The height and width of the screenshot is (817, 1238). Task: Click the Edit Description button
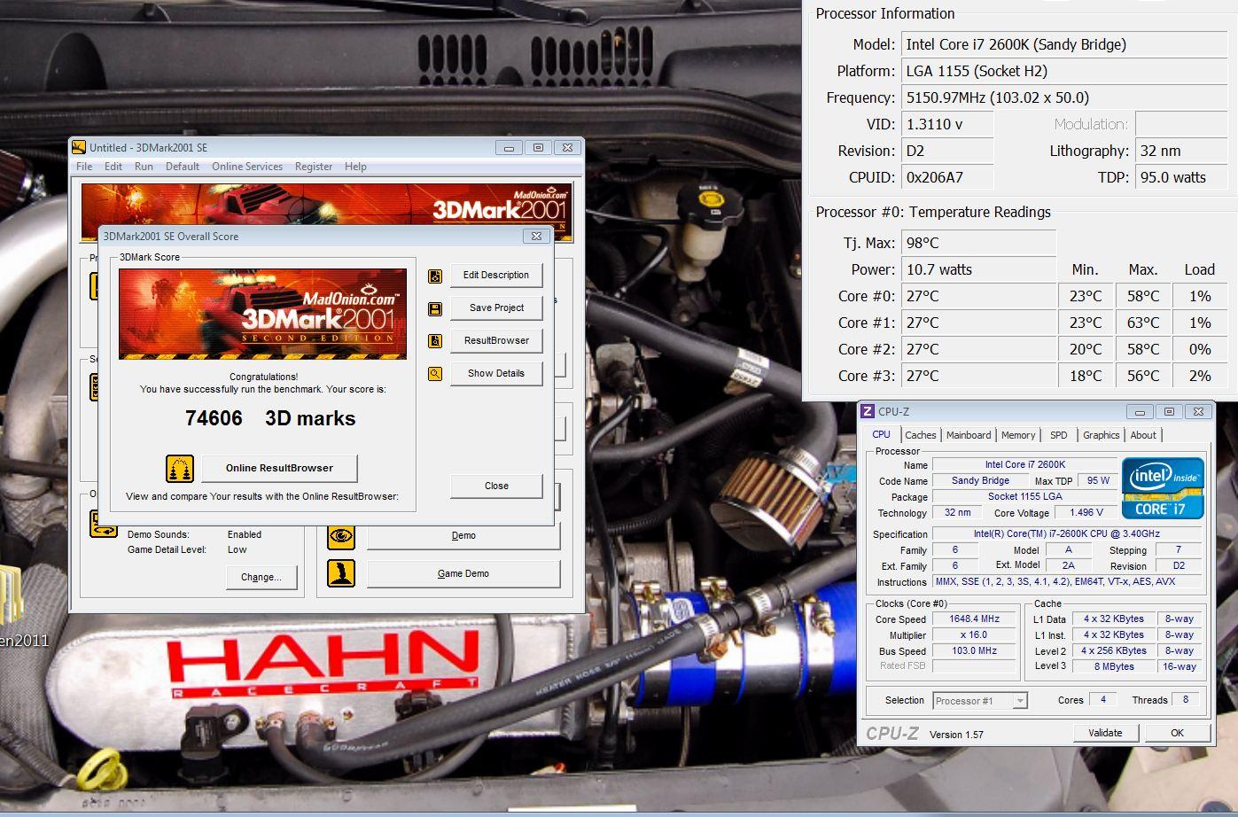coord(496,276)
